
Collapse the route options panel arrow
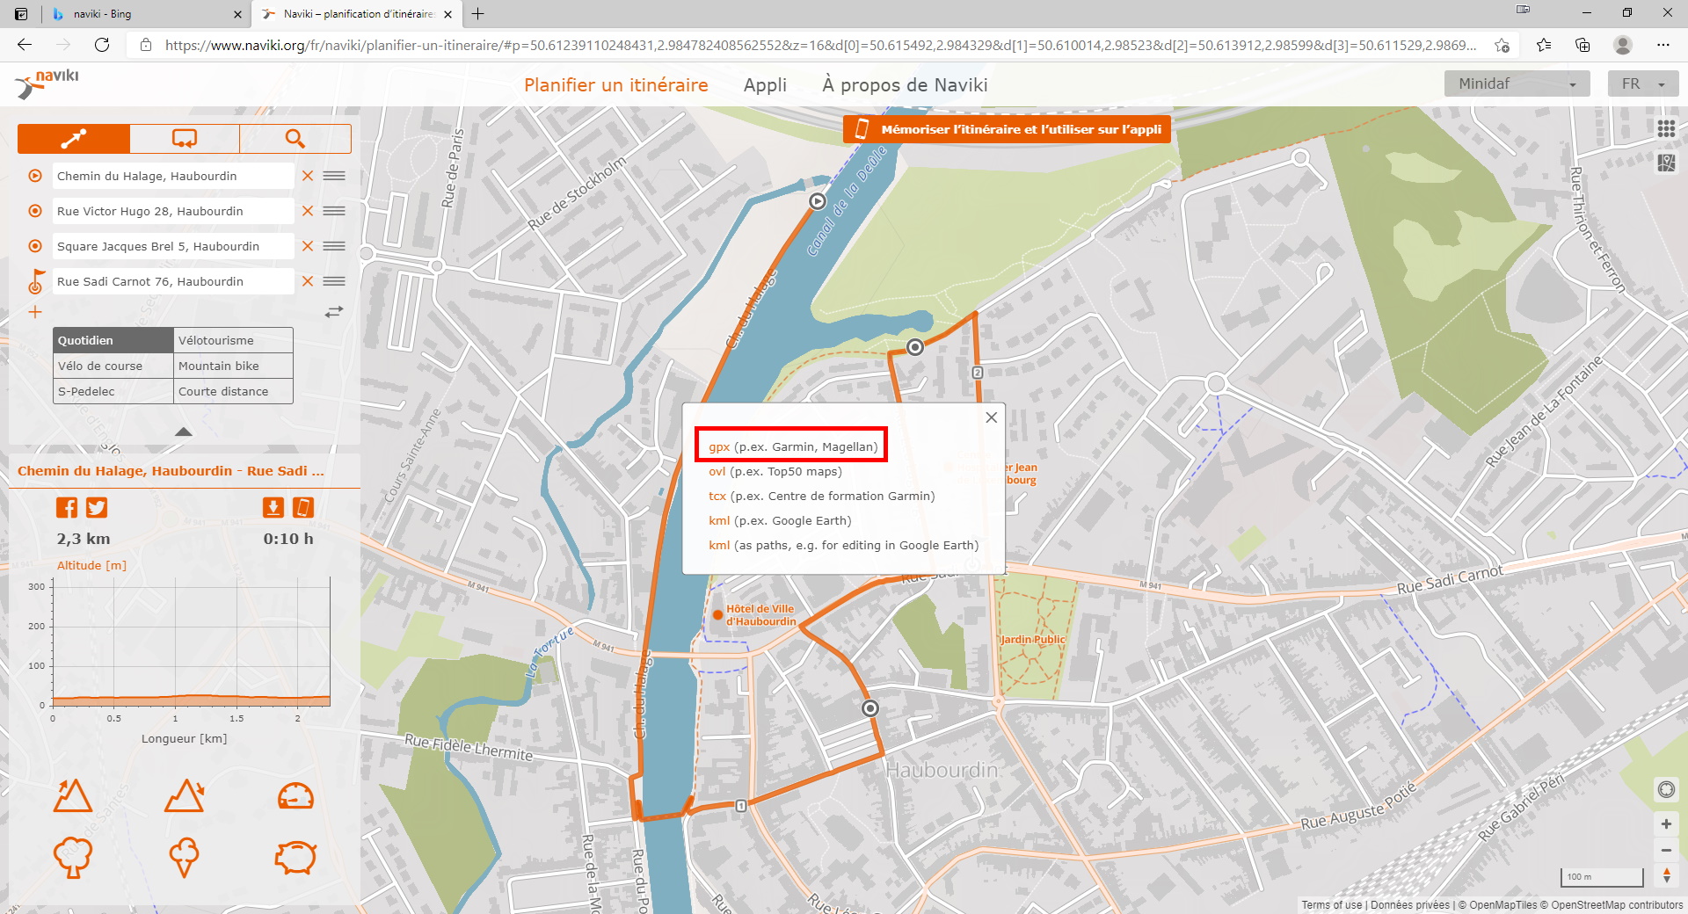(183, 432)
